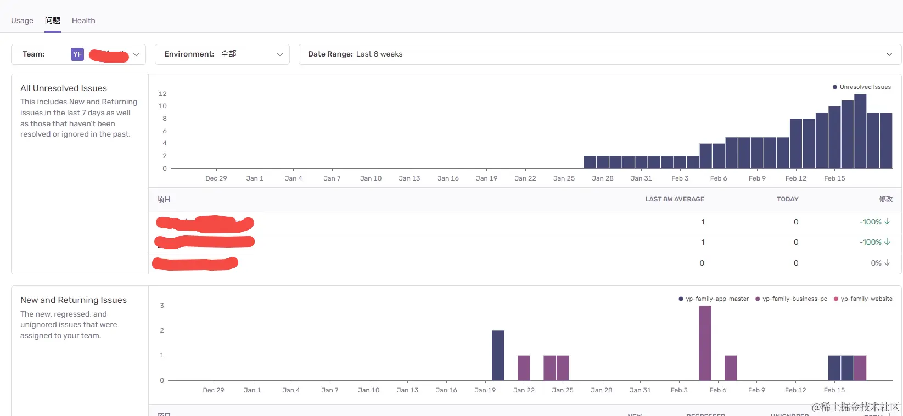The image size is (903, 416).
Task: Click the All Unresolved Issues heading
Action: 64,88
